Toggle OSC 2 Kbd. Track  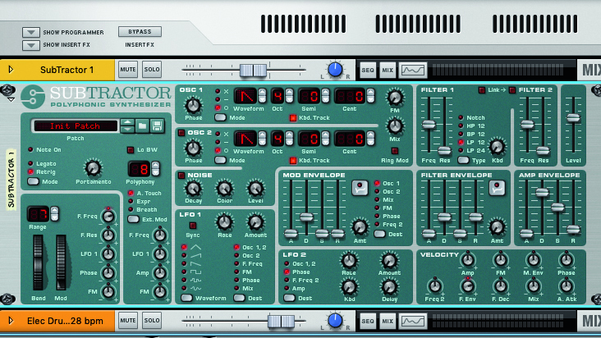(x=293, y=161)
